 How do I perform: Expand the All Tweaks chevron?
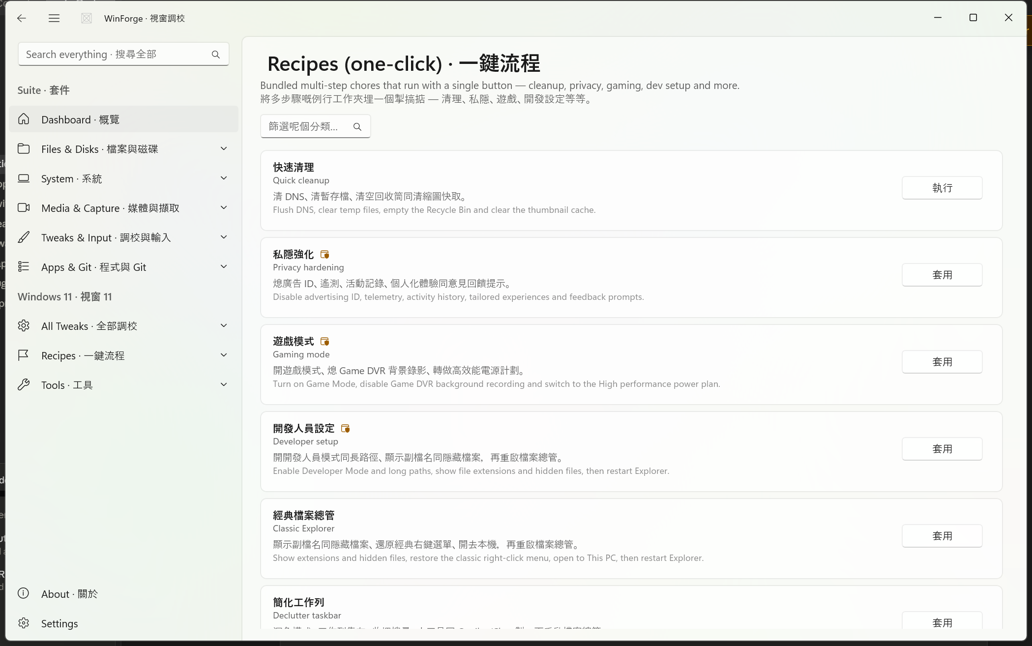pyautogui.click(x=224, y=325)
